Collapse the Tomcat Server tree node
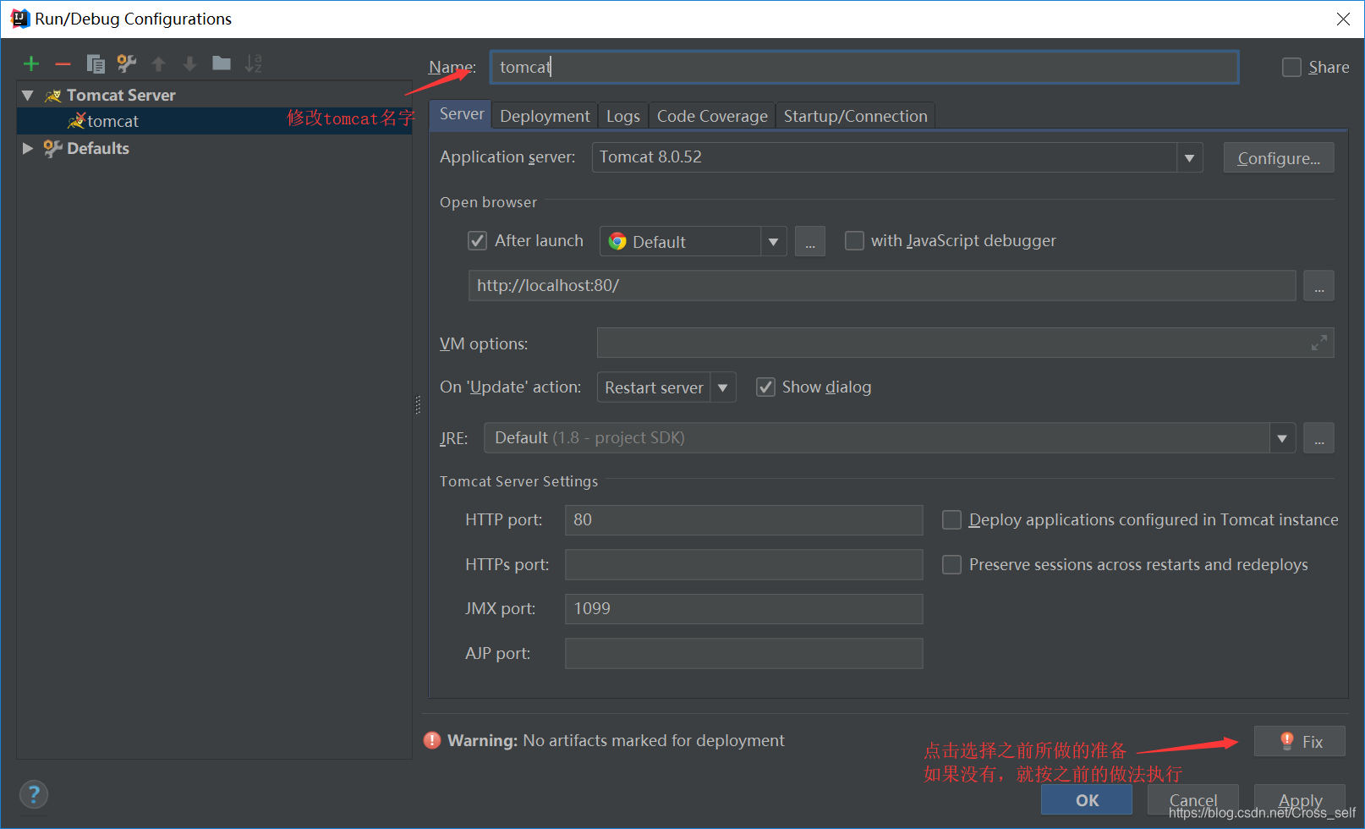The height and width of the screenshot is (829, 1365). 28,96
